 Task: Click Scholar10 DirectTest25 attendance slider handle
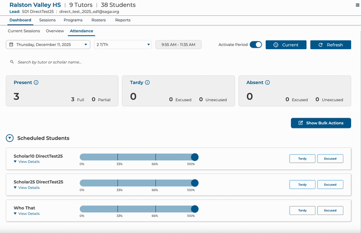tap(195, 157)
